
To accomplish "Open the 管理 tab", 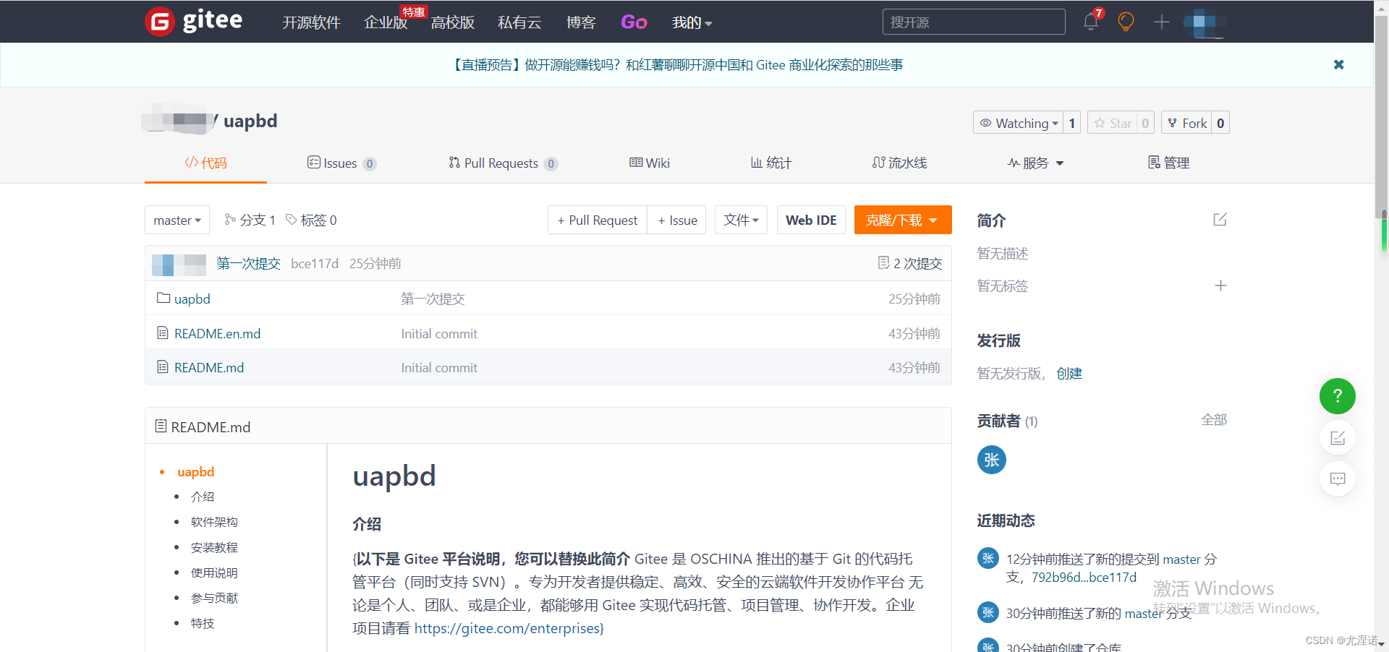I will coord(1168,163).
